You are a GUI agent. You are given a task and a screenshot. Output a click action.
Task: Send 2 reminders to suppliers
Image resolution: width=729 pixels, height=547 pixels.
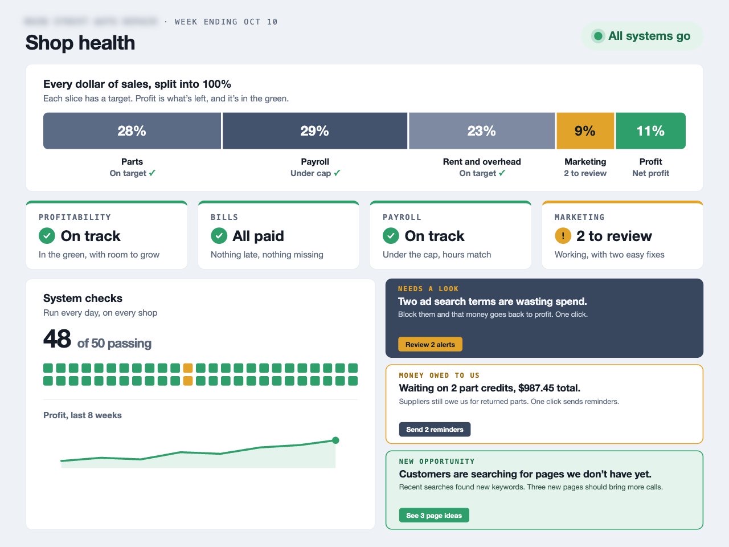435,430
